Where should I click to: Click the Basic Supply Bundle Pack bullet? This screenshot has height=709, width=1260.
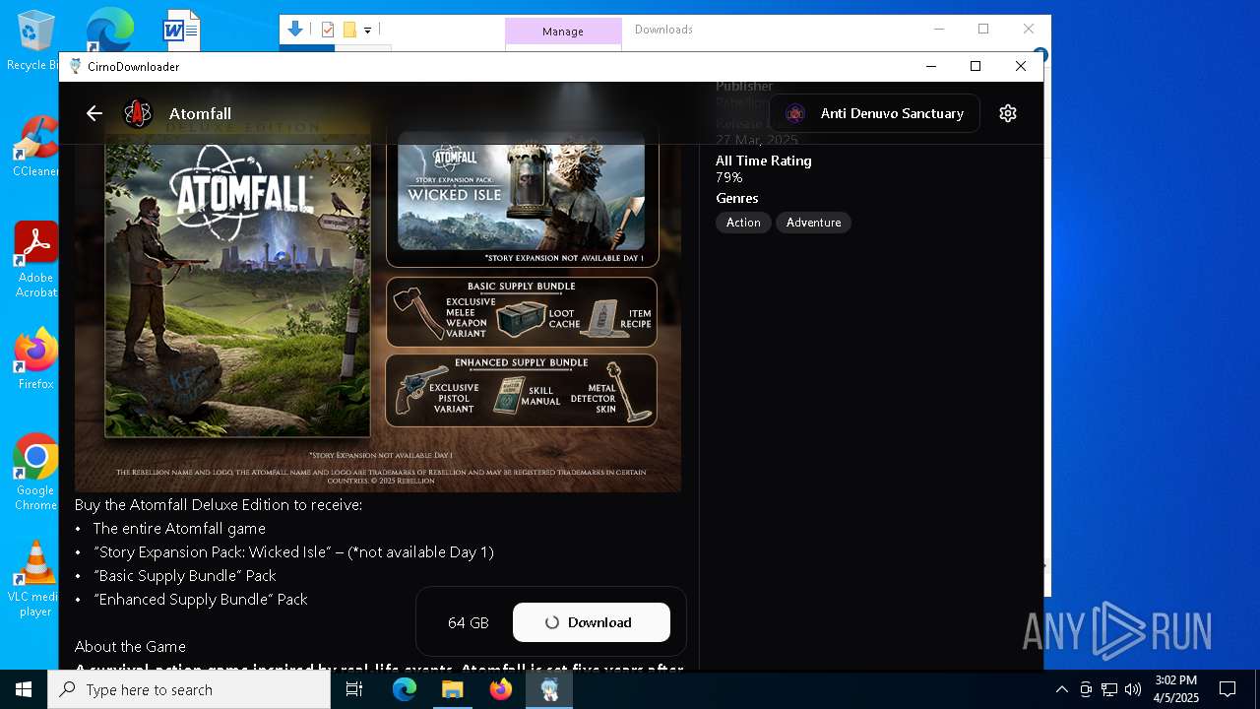[184, 575]
